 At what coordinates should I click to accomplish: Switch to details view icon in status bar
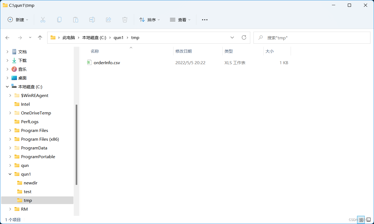(x=361, y=219)
